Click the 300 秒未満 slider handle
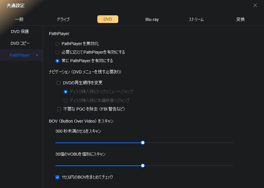Image resolution: width=264 pixels, height=188 pixels. [x=143, y=143]
